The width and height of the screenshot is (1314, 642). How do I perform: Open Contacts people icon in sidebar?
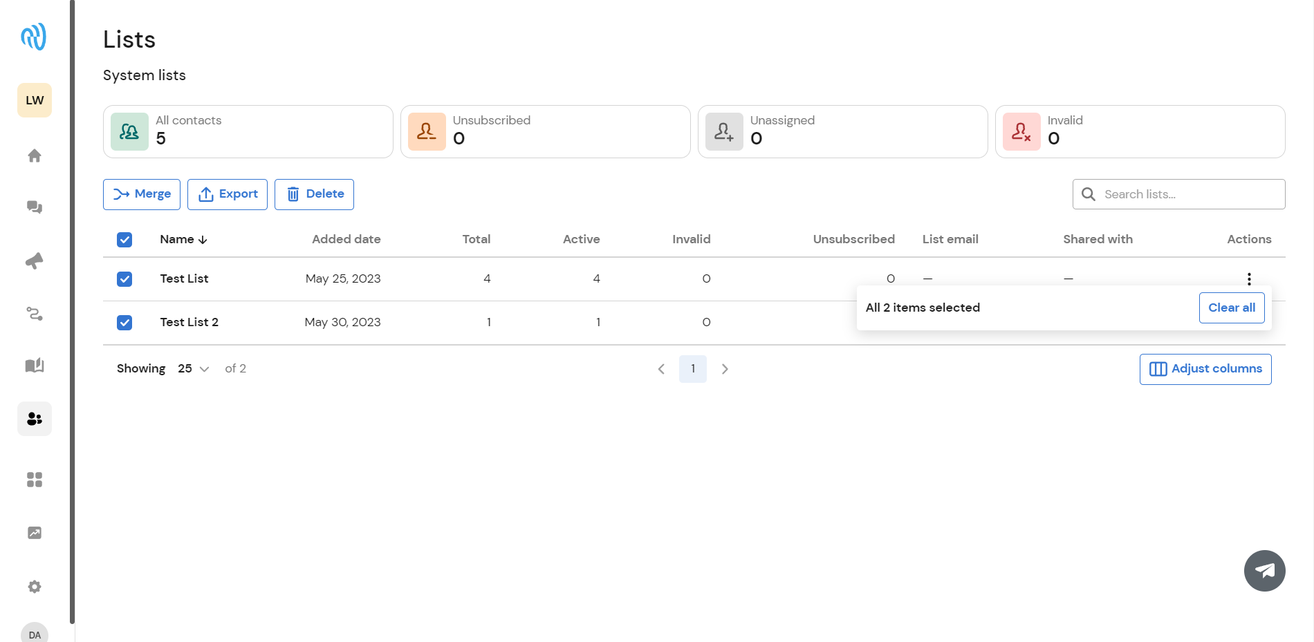click(x=35, y=419)
